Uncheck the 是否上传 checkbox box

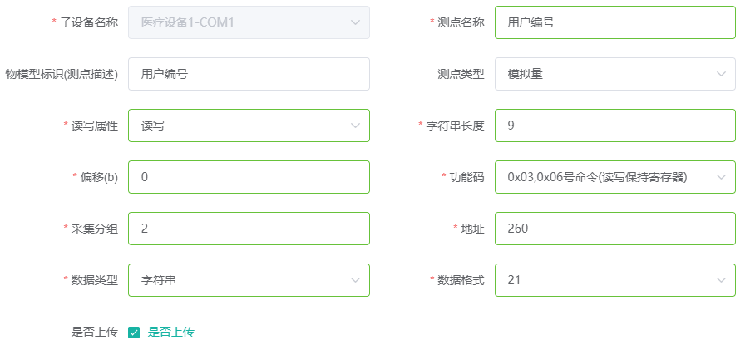[x=134, y=332]
